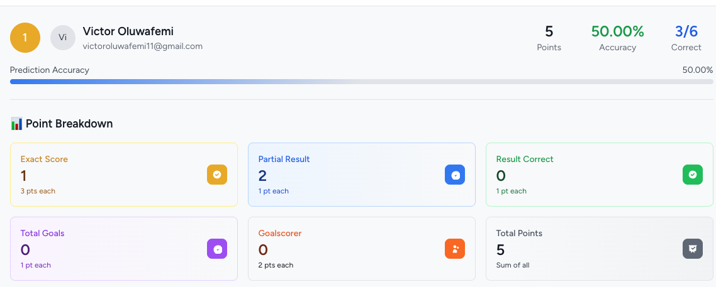Click the gray Total Points icon
716x287 pixels.
693,249
